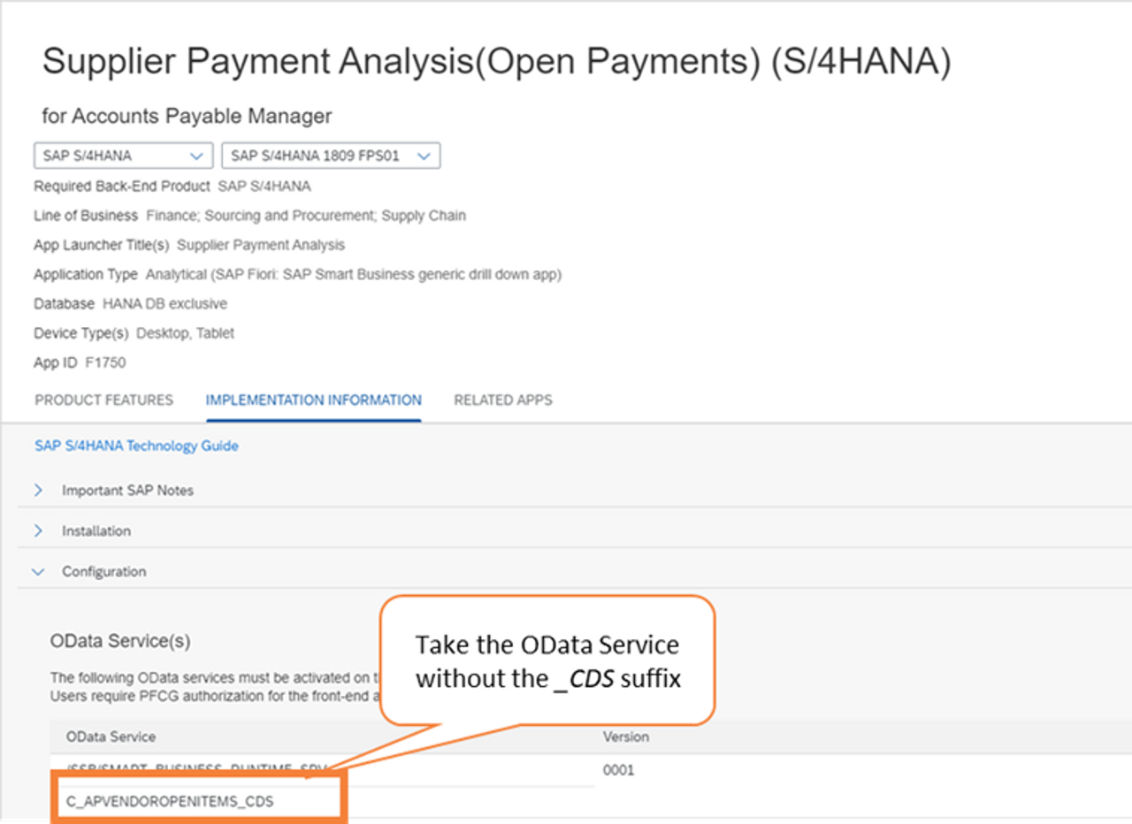Select the C_APVENDOROPENITEMS_CDS service name
Viewport: 1132px width, 824px height.
pyautogui.click(x=171, y=802)
